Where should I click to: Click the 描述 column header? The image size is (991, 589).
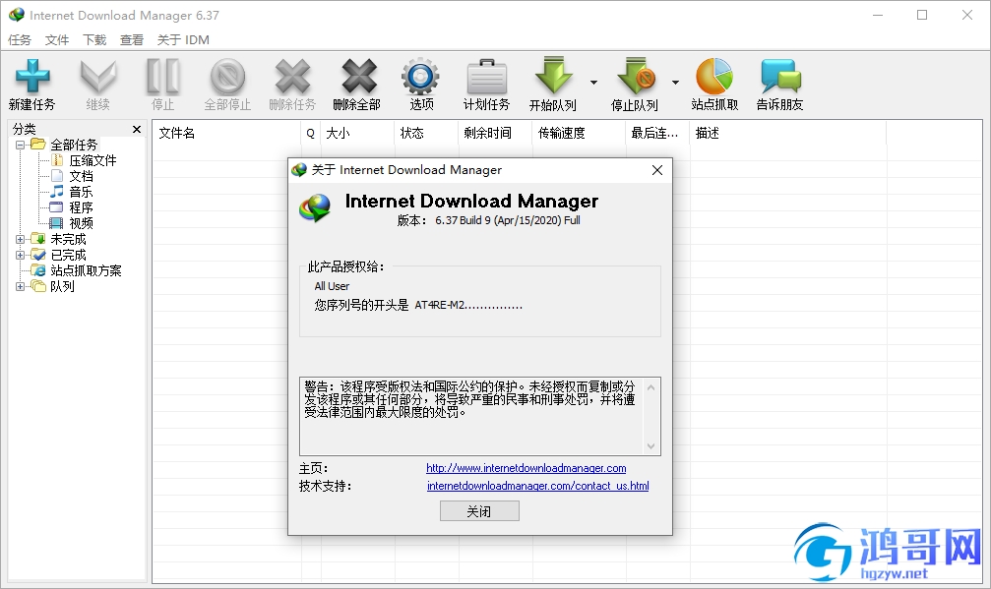click(788, 133)
